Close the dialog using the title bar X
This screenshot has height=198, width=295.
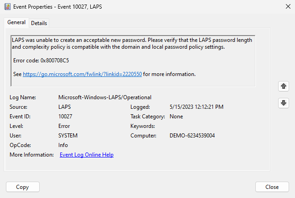[287, 6]
